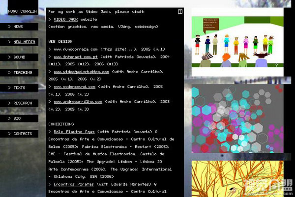
Task: Open the www.interact.com.pt link
Action: [x=74, y=57]
